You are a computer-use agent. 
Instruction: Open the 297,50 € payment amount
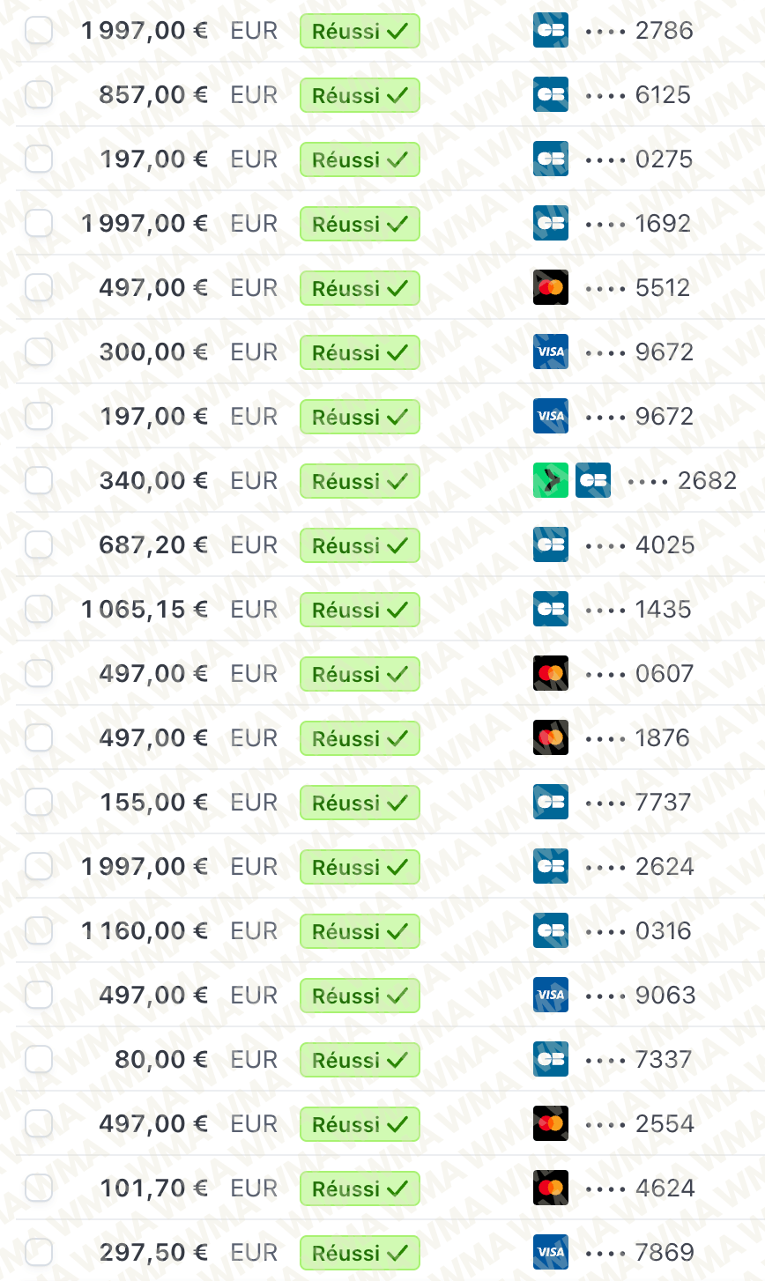(x=153, y=1253)
